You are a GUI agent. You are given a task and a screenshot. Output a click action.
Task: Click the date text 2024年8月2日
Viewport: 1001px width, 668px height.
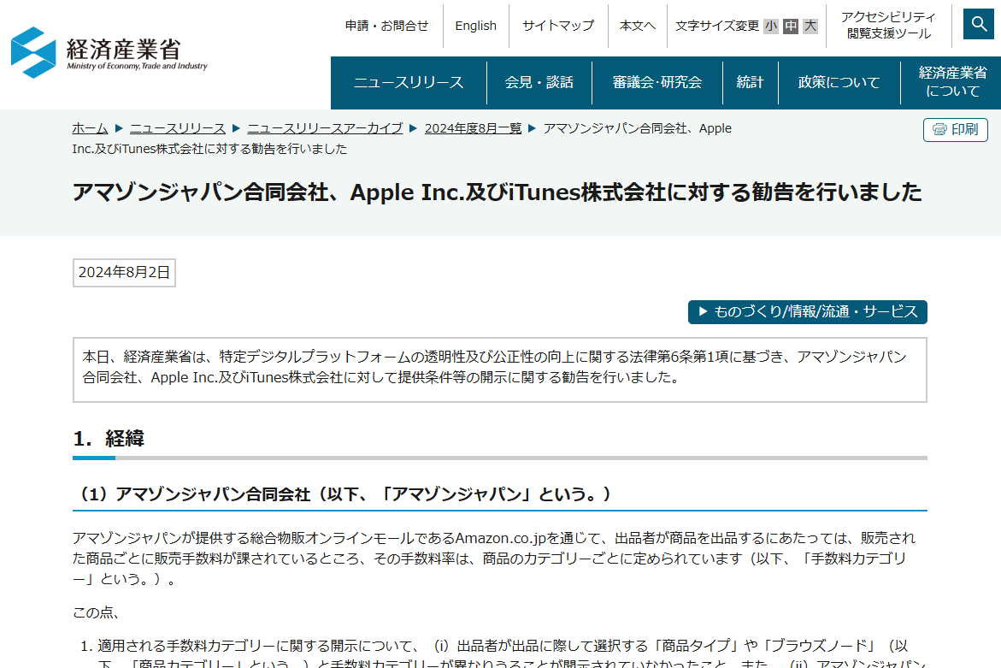coord(124,273)
